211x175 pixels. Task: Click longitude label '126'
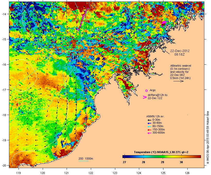tap(187, 173)
